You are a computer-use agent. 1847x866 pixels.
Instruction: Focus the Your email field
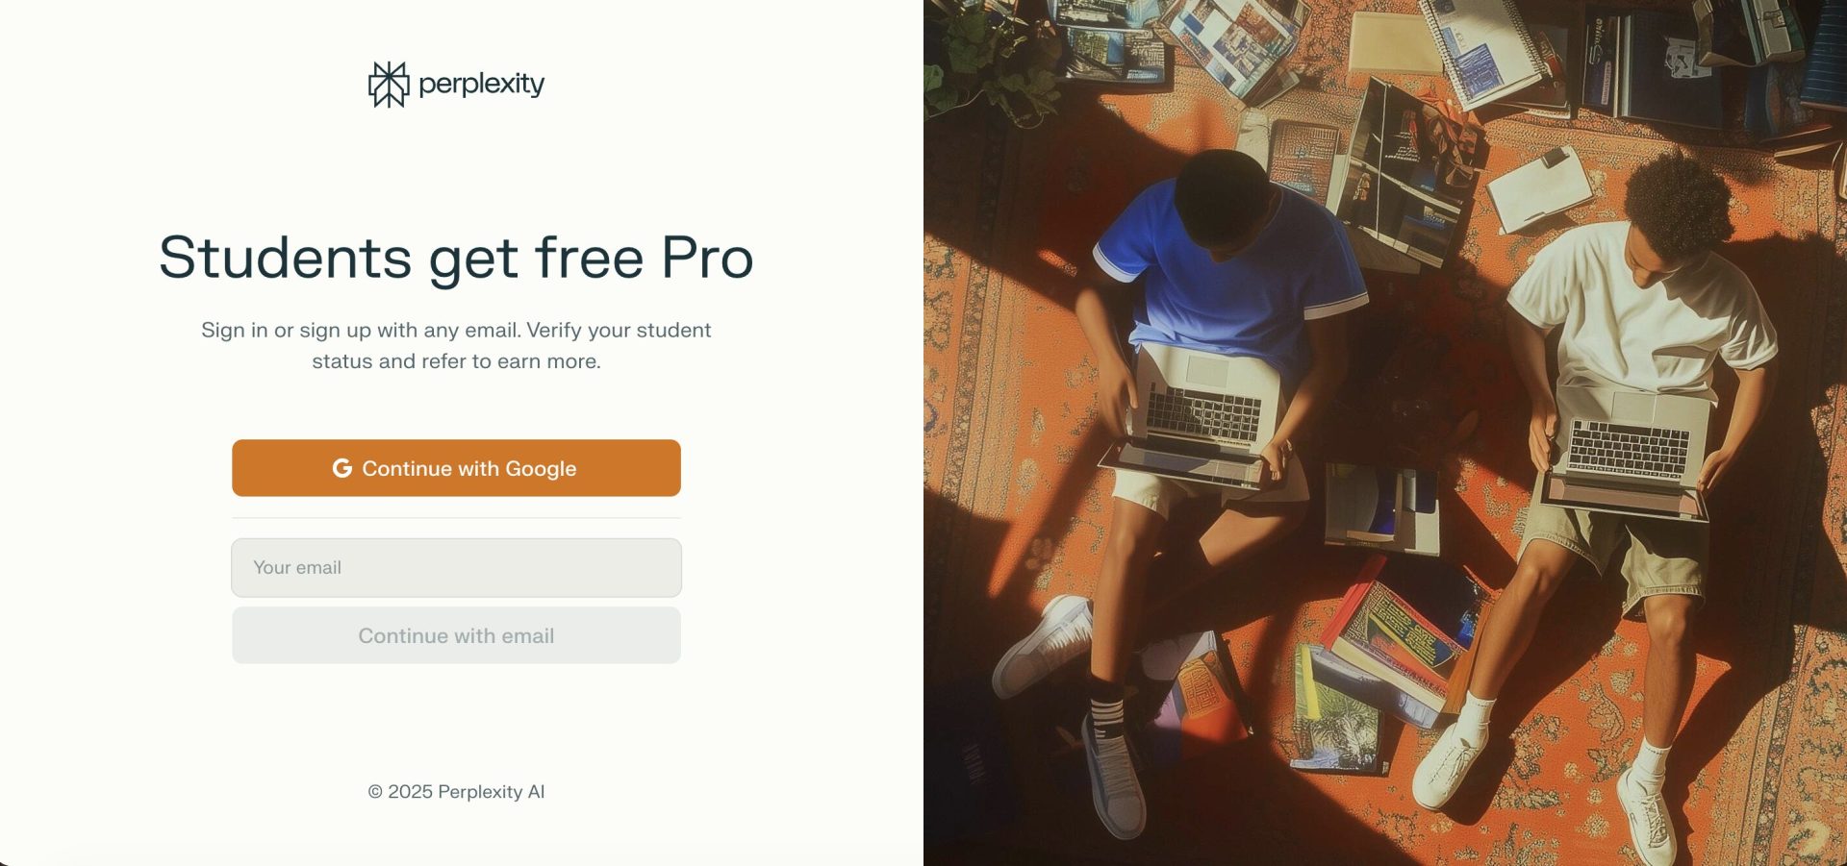tap(456, 568)
